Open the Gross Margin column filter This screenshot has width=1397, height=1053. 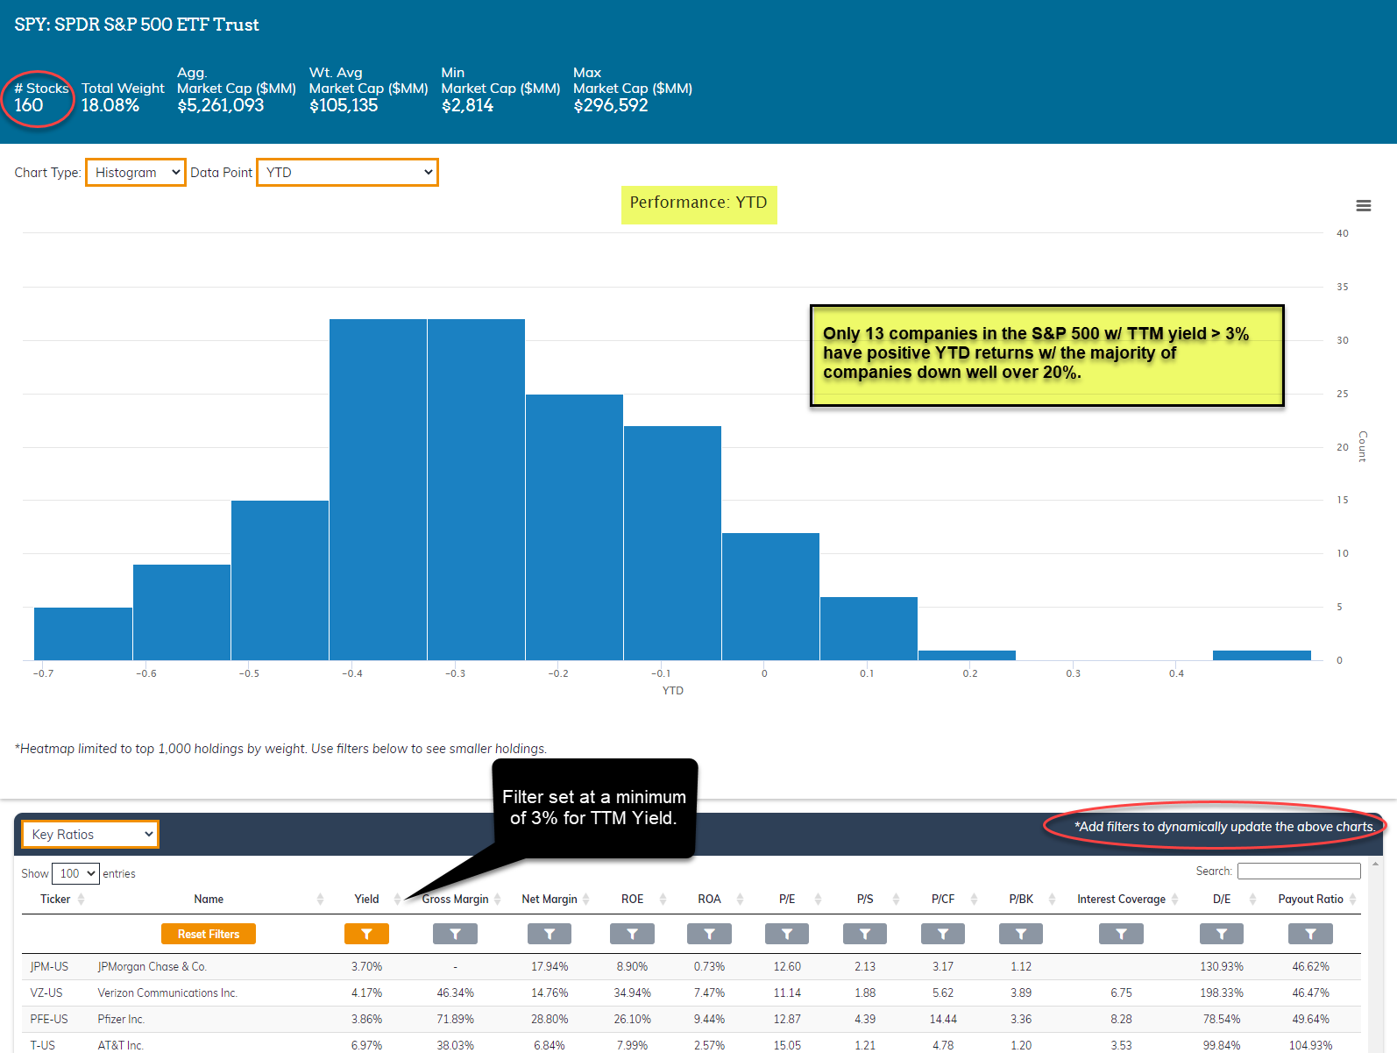pyautogui.click(x=455, y=934)
